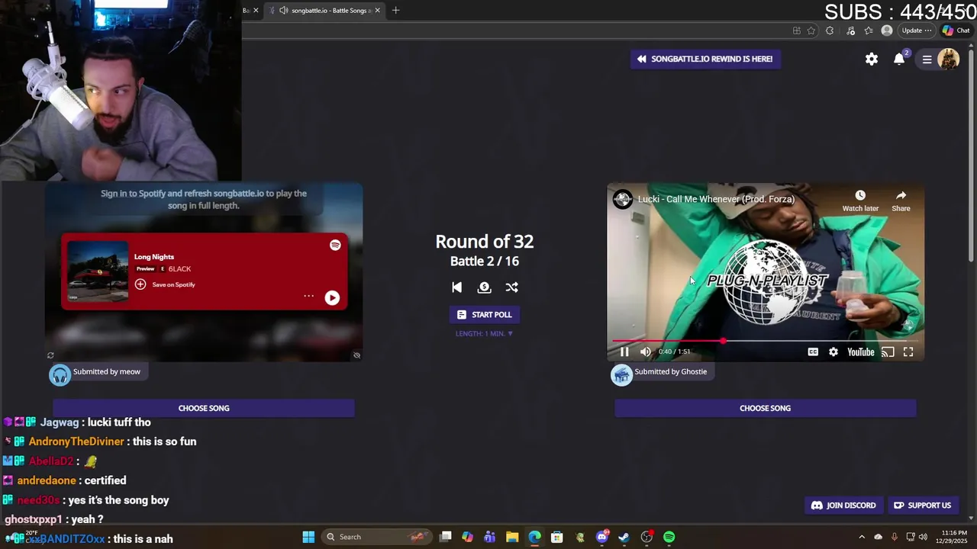Expand the poll length dropdown
Viewport: 977px width, 549px height.
[x=484, y=333]
